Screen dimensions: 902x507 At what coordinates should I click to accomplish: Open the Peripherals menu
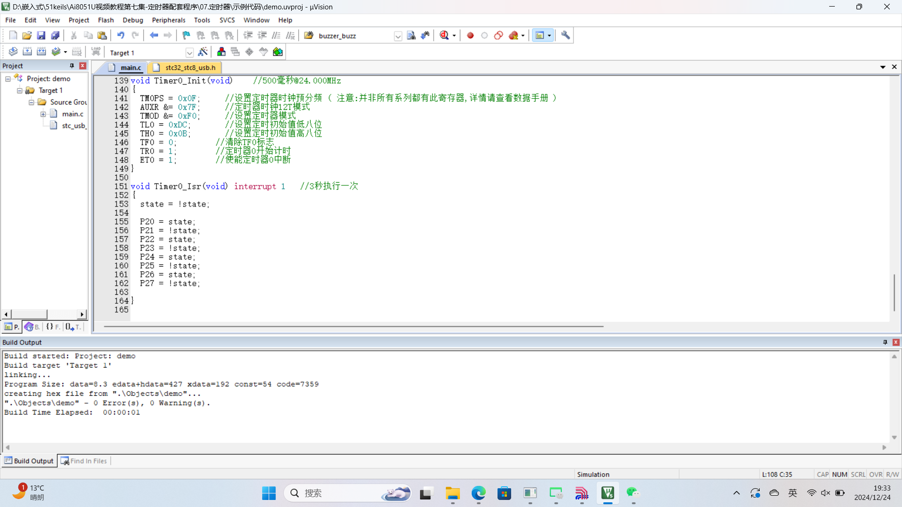pyautogui.click(x=169, y=20)
